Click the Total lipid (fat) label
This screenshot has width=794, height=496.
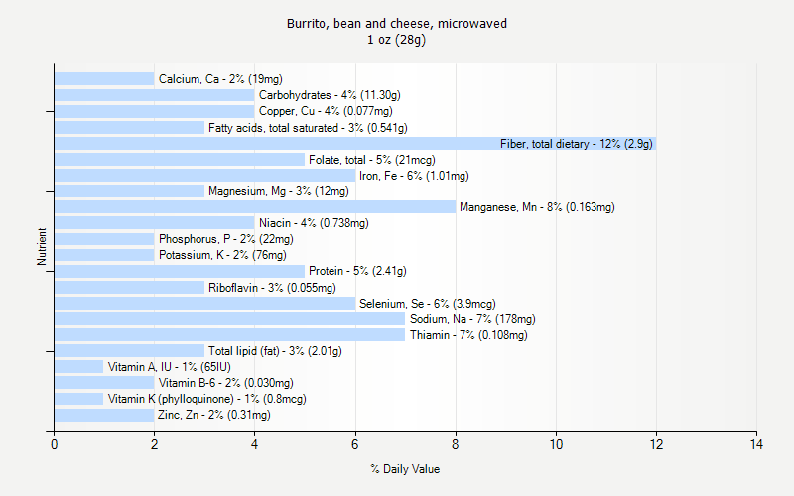(275, 351)
